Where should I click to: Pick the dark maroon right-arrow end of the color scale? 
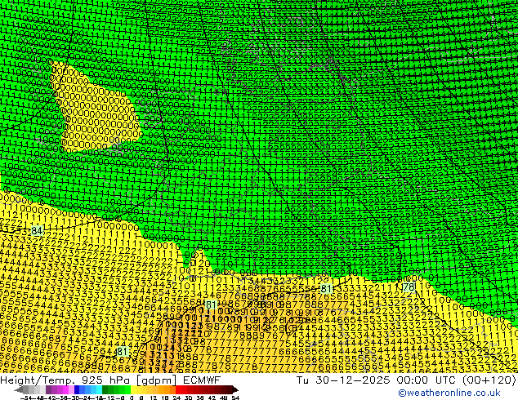235,389
